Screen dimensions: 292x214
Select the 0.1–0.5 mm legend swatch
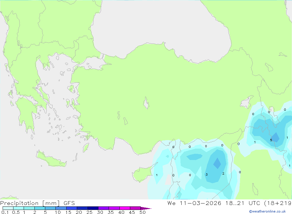pos(8,208)
